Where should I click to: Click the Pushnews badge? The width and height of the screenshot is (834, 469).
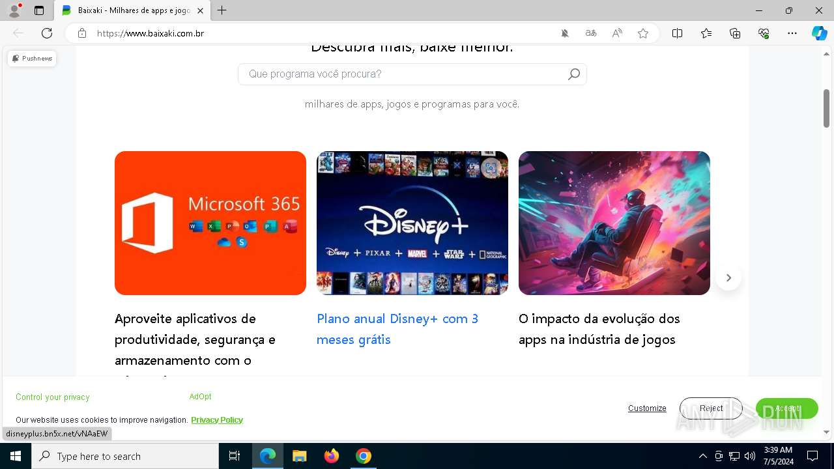coord(32,59)
